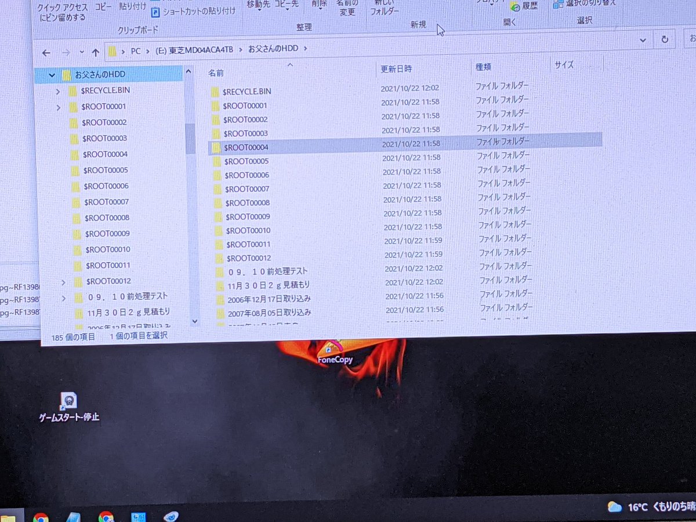
Task: Open PC from the breadcrumb path
Action: point(135,50)
